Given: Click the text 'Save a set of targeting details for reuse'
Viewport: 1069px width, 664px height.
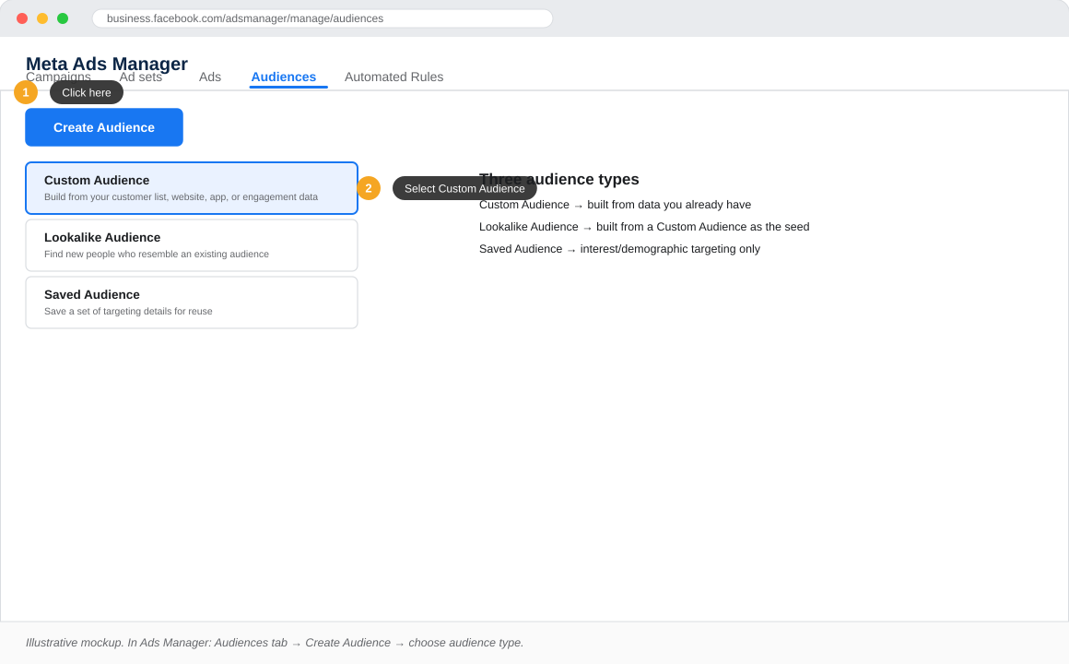Looking at the screenshot, I should click(128, 311).
